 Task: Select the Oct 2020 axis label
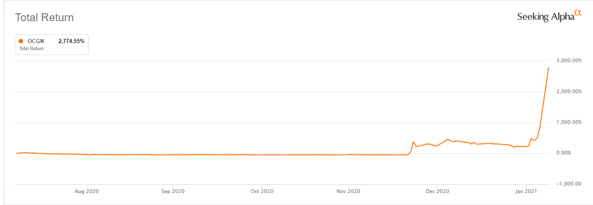(262, 190)
